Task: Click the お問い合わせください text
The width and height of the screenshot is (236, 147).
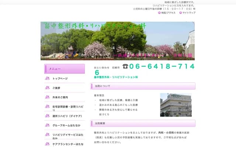Action: (107, 142)
